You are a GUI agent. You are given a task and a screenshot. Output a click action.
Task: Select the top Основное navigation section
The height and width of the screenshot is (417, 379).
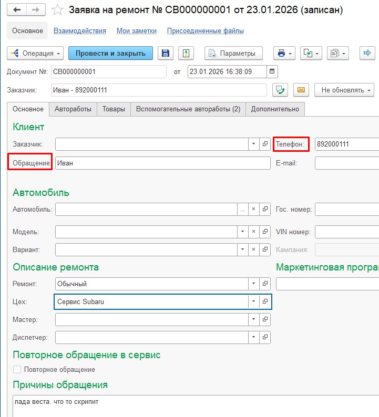27,30
